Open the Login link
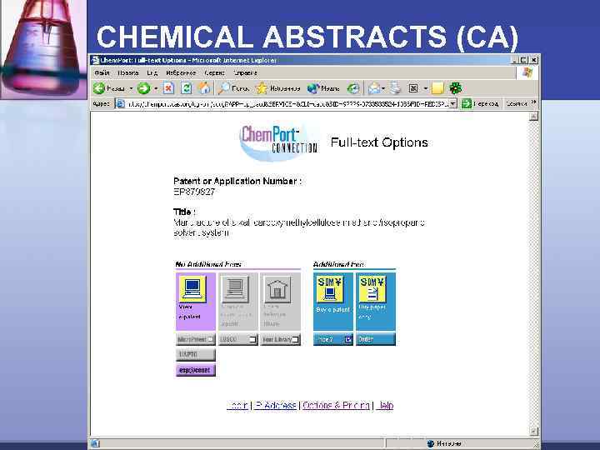Screen dimensions: 600x450 click(237, 405)
